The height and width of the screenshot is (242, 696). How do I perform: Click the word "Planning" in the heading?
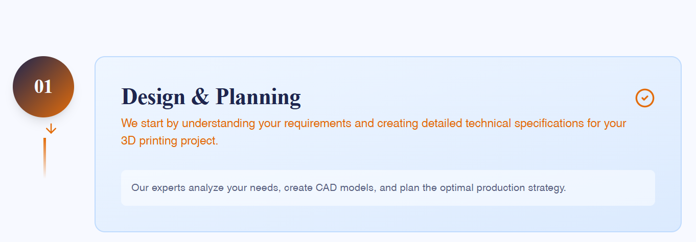coord(258,96)
